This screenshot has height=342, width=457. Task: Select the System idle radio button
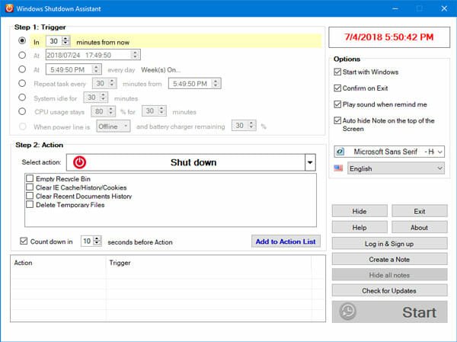click(x=22, y=97)
